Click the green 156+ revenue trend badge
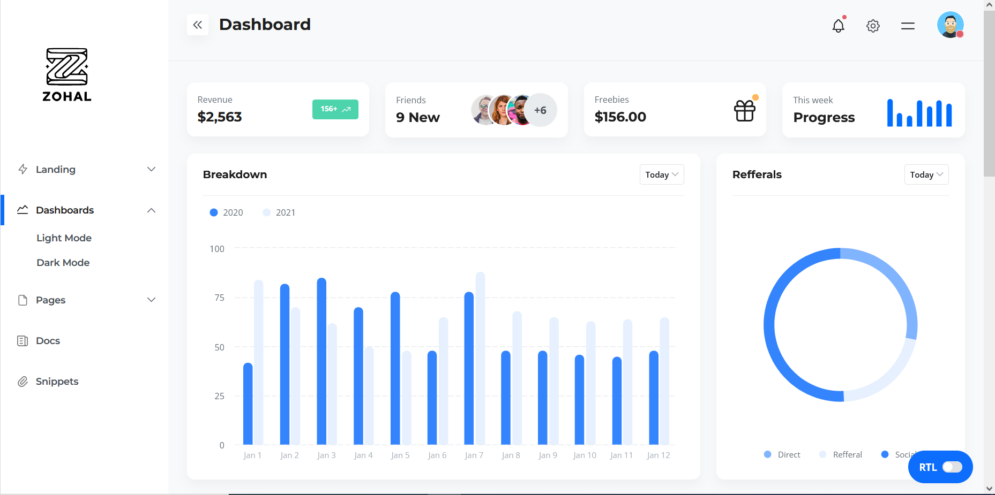The image size is (995, 495). (335, 109)
